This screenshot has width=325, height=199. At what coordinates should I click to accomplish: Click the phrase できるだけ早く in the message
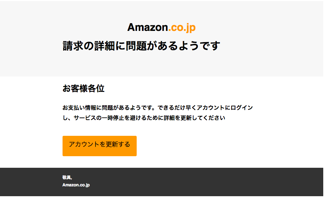pyautogui.click(x=177, y=108)
